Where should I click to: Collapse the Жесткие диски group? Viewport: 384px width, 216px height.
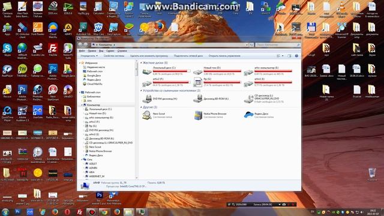click(141, 63)
